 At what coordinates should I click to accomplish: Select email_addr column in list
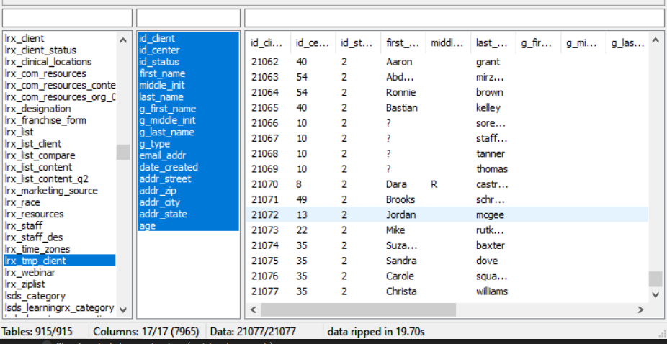tap(189, 155)
